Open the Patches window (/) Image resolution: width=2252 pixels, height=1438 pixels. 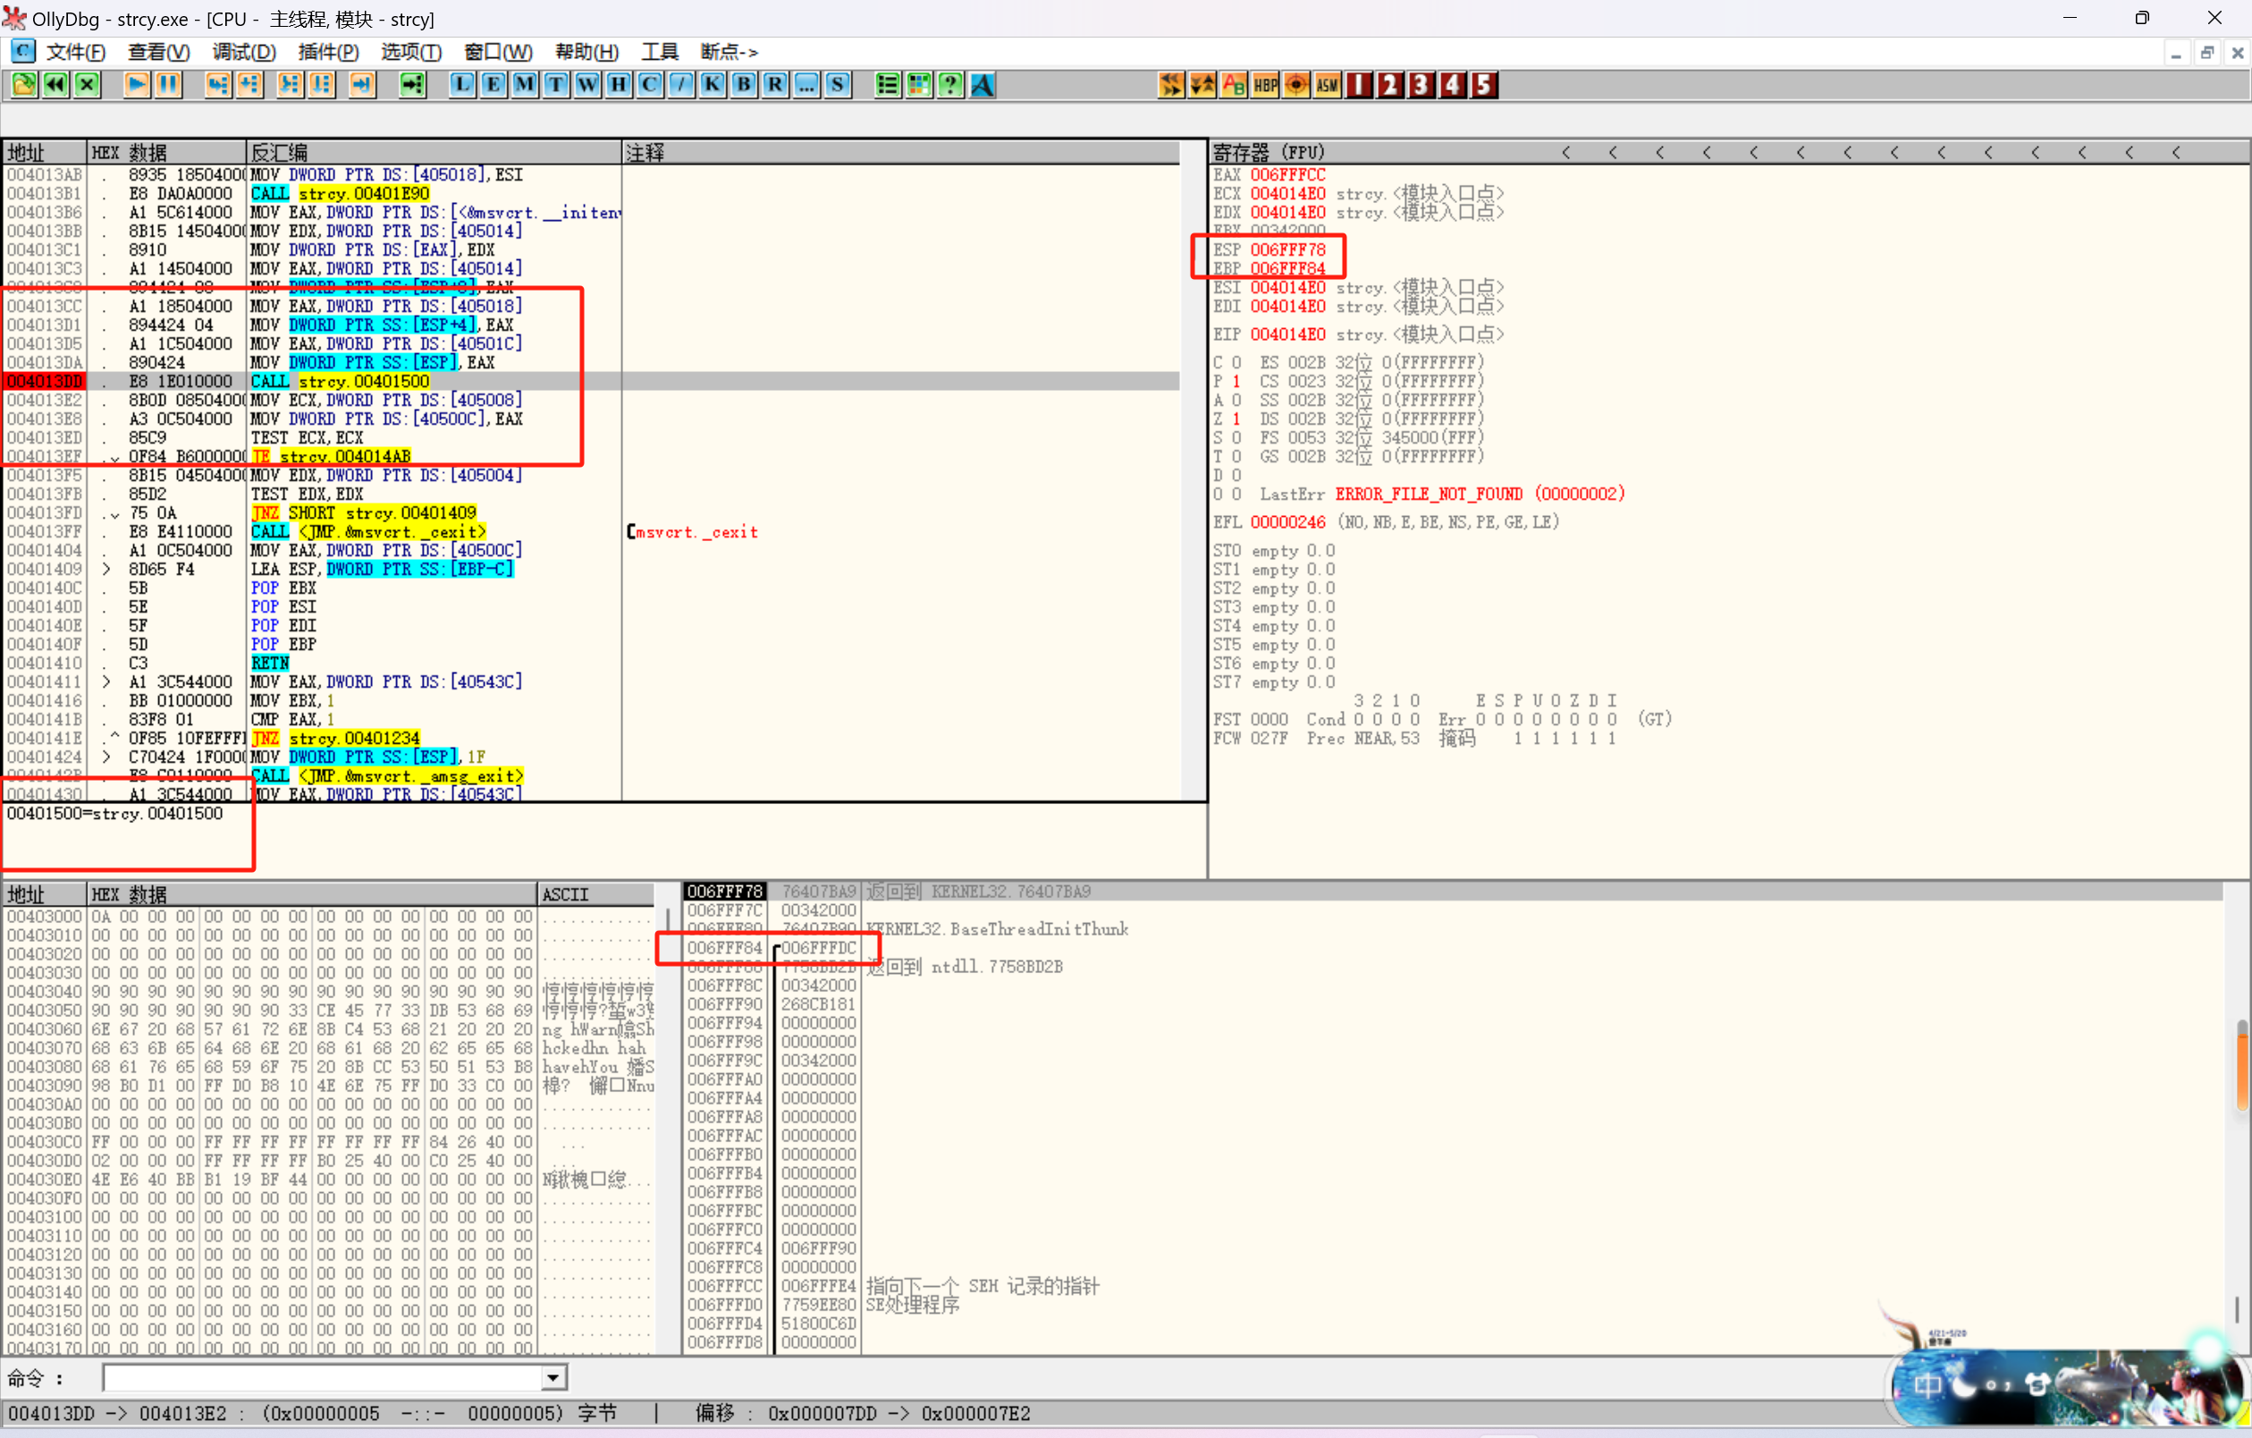click(x=681, y=85)
